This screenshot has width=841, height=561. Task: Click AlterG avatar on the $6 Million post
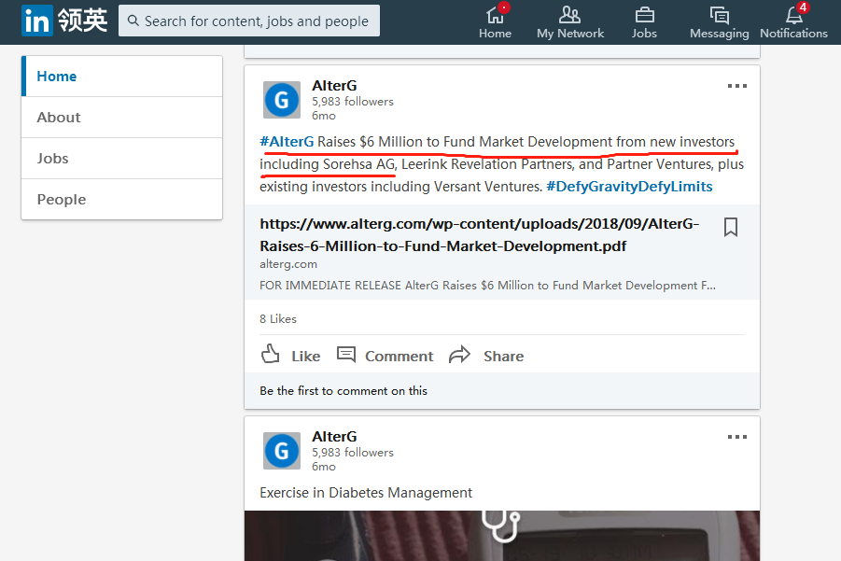pyautogui.click(x=282, y=100)
